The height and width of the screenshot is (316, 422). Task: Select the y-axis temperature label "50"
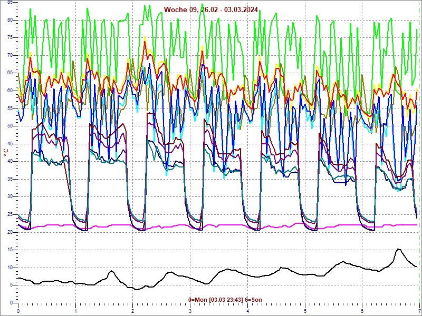10,126
